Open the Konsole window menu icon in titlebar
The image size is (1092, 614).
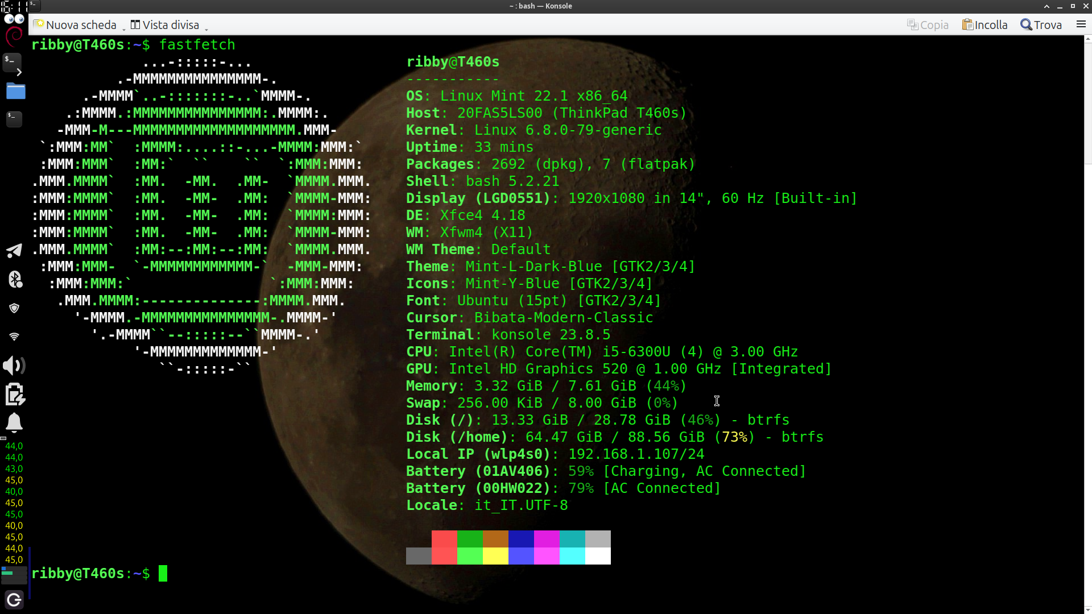pos(34,6)
